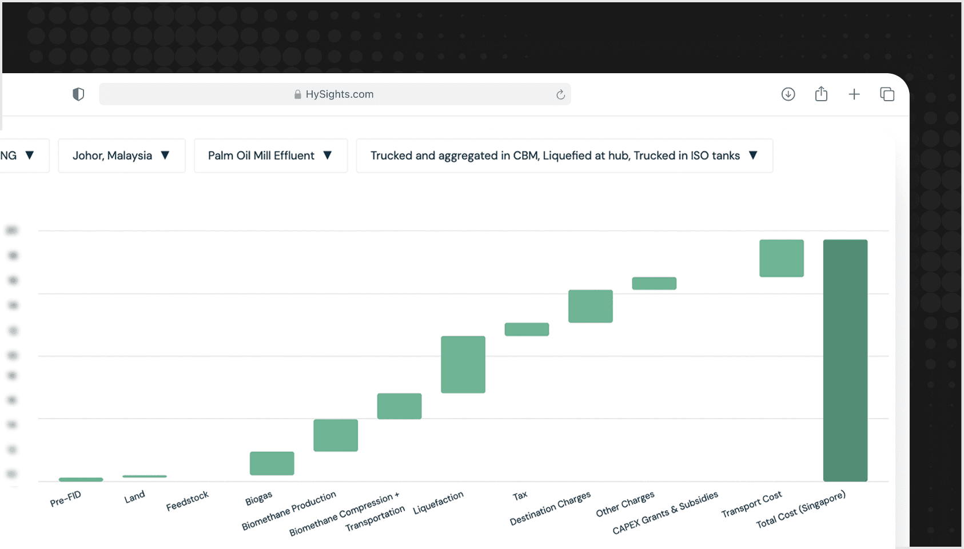Open the downloads icon
Screen dimensions: 964x549
pyautogui.click(x=788, y=94)
